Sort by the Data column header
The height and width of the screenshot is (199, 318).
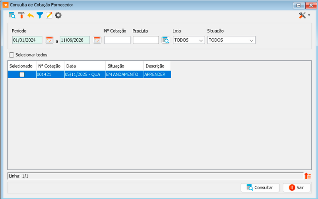[x=85, y=66]
